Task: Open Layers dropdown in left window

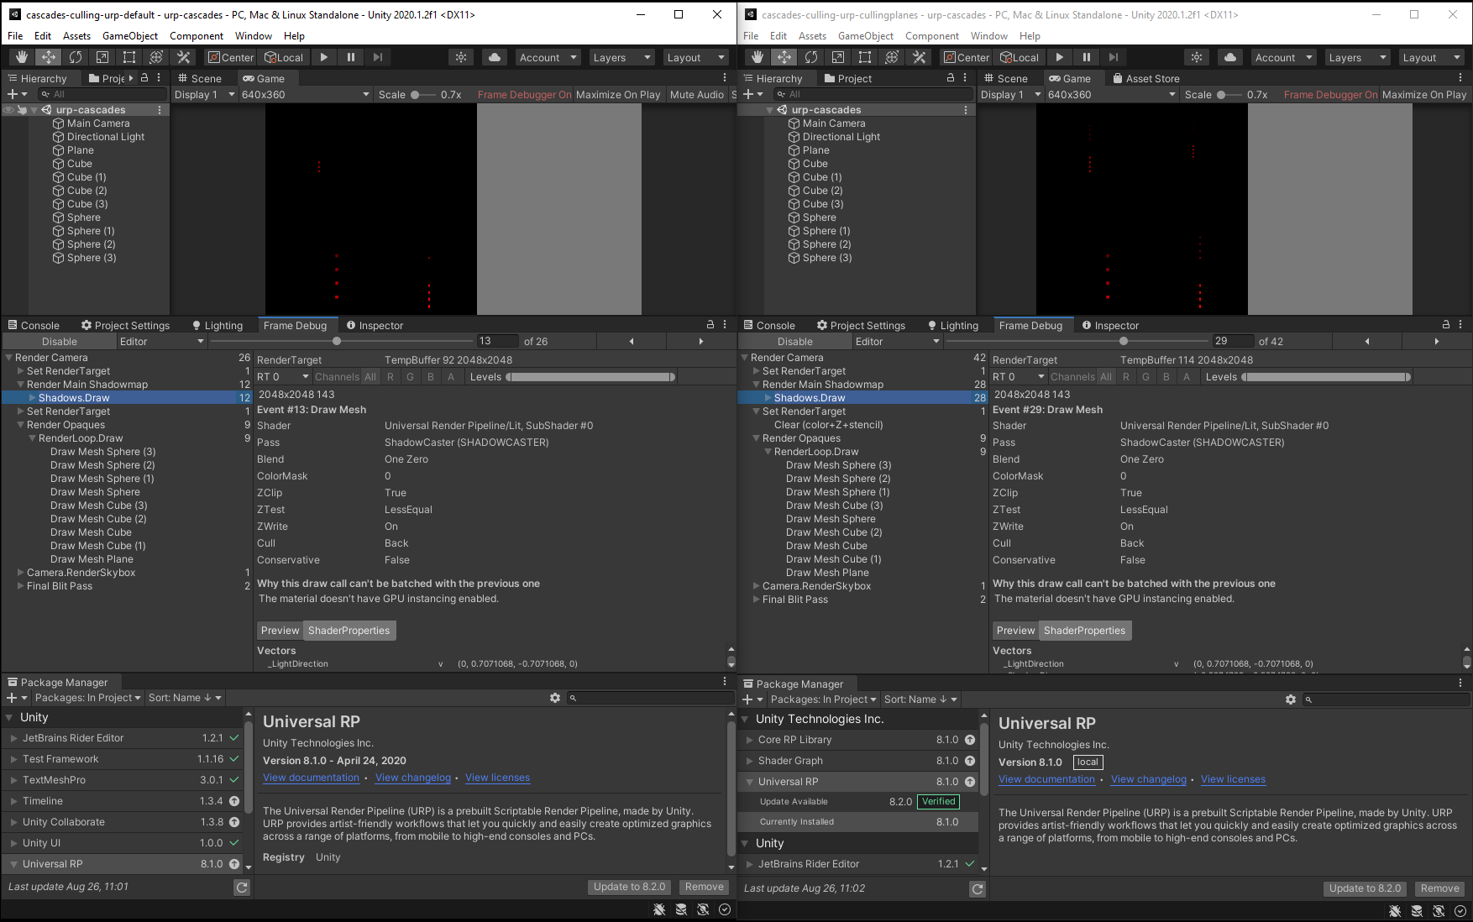Action: pyautogui.click(x=621, y=57)
